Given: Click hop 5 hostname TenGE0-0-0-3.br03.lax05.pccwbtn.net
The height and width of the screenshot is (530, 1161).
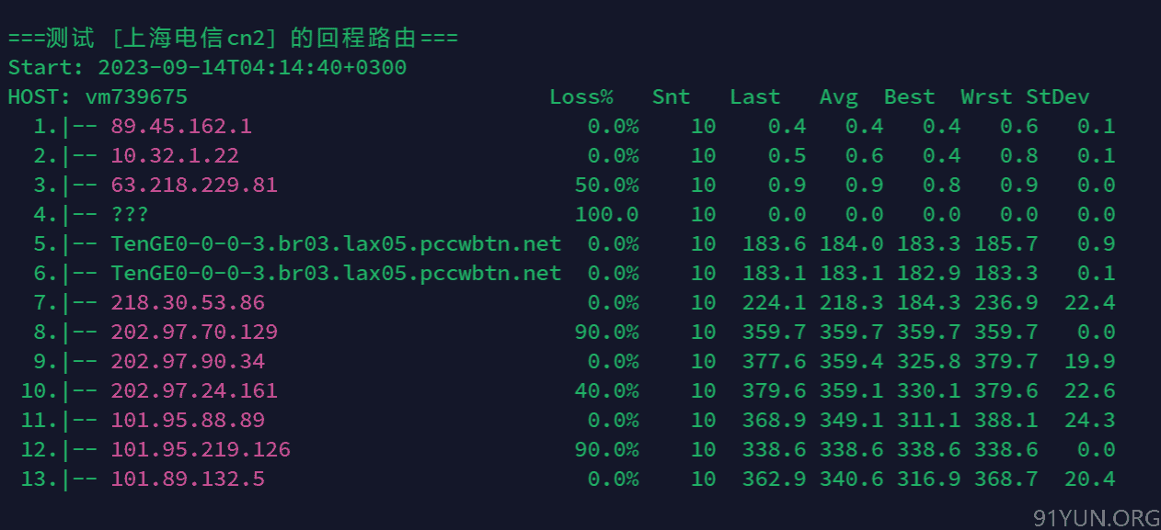Looking at the screenshot, I should click(336, 243).
